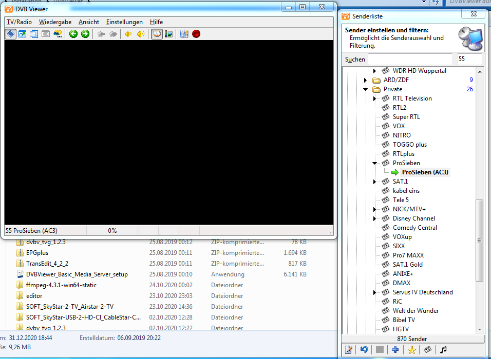Image resolution: width=491 pixels, height=359 pixels.
Task: Toggle the film strip video filter icon
Action: click(x=427, y=350)
